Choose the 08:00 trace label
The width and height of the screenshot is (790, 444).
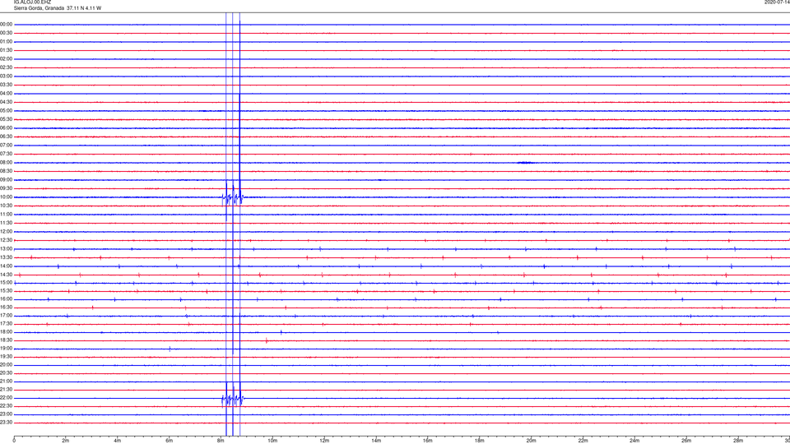coord(7,163)
